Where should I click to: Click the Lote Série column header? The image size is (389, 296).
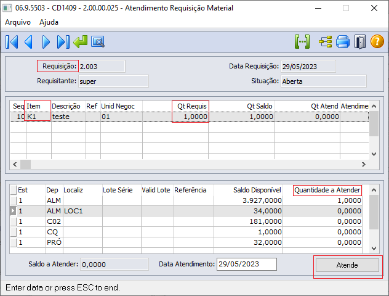[122, 190]
